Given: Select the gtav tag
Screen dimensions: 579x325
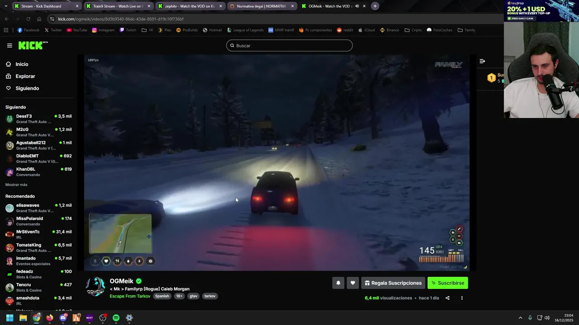Looking at the screenshot, I should pos(194,296).
